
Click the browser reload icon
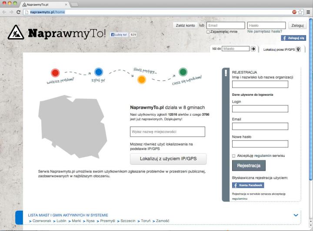click(x=19, y=12)
